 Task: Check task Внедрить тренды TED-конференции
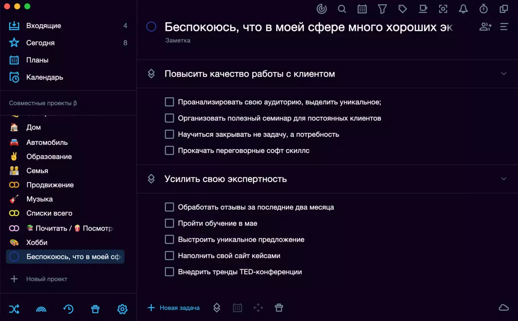(x=169, y=272)
